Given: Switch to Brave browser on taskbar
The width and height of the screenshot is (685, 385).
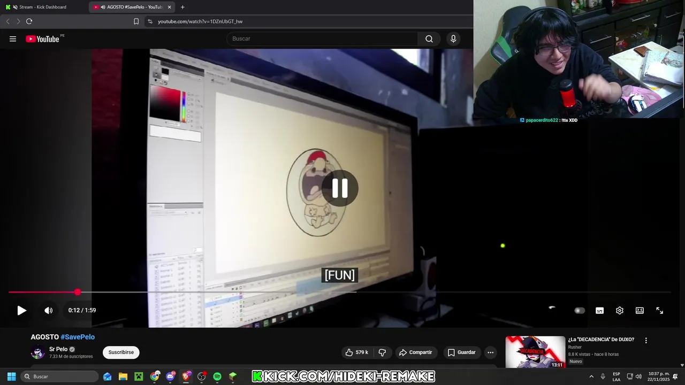Looking at the screenshot, I should pos(186,376).
